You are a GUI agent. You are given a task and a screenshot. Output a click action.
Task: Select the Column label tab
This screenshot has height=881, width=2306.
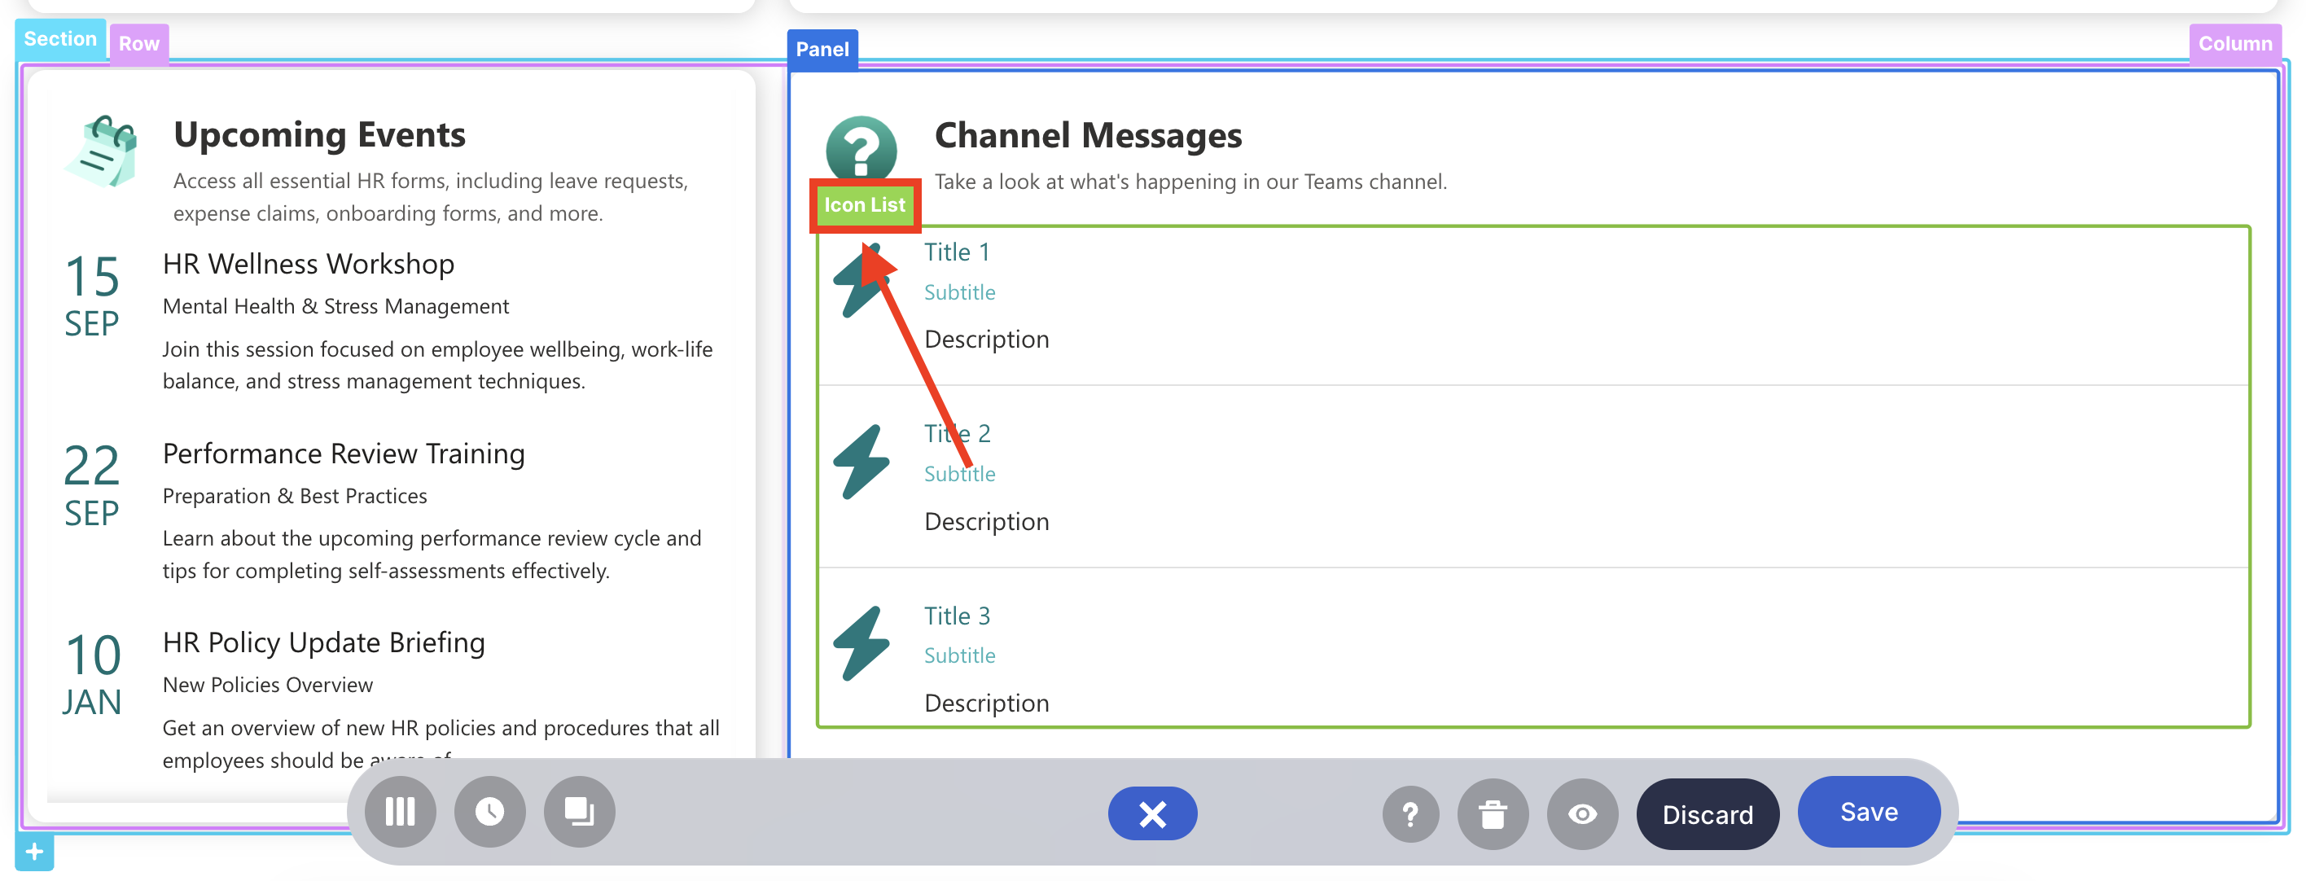(2234, 44)
